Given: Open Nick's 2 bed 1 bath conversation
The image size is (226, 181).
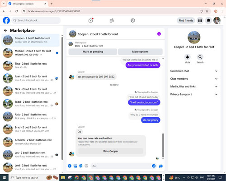Looking at the screenshot, I should pyautogui.click(x=30, y=91).
